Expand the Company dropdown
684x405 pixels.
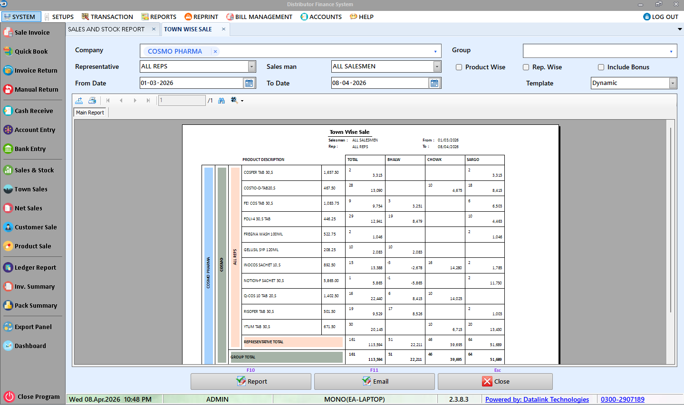435,51
